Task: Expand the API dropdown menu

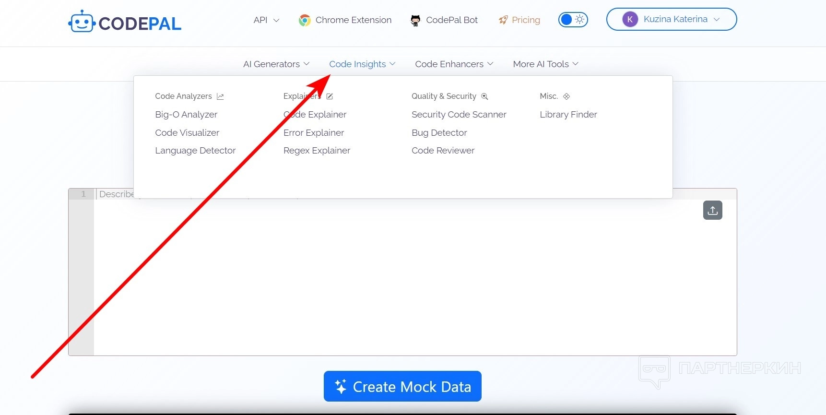Action: point(266,20)
